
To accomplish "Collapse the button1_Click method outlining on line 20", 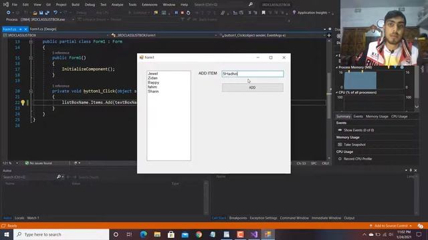I will pyautogui.click(x=31, y=91).
